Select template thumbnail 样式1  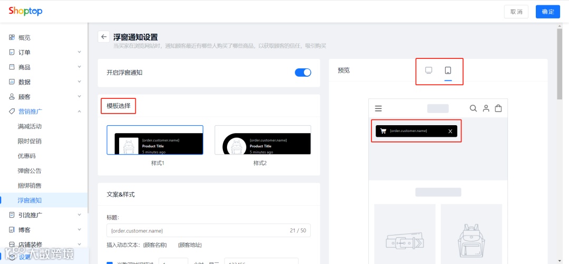(155, 140)
